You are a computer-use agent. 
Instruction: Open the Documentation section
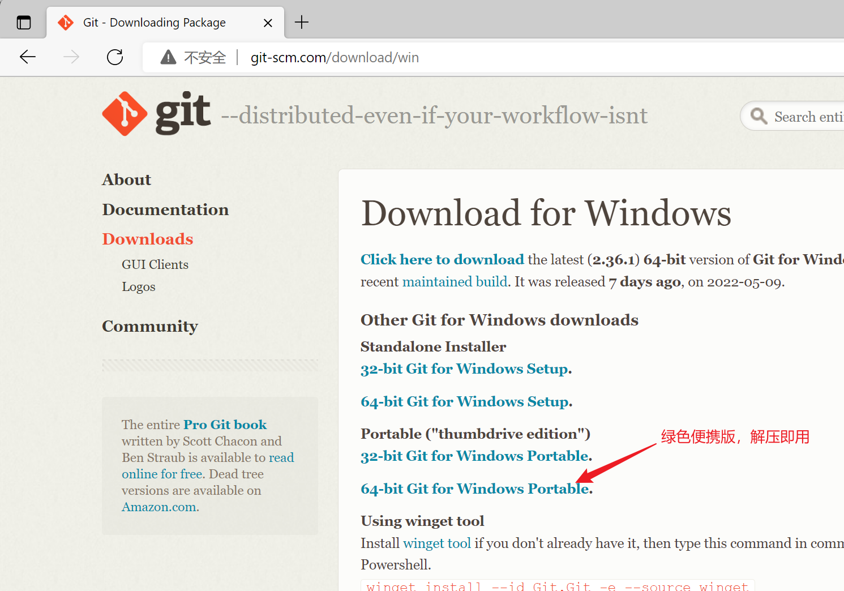coord(165,209)
